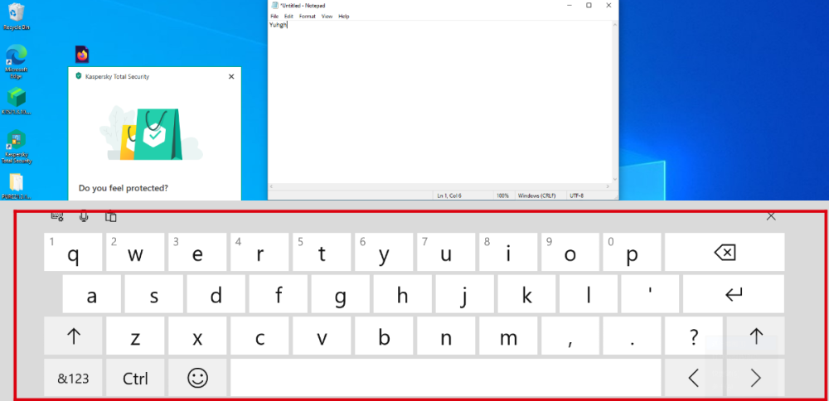Tap the r key

(259, 253)
